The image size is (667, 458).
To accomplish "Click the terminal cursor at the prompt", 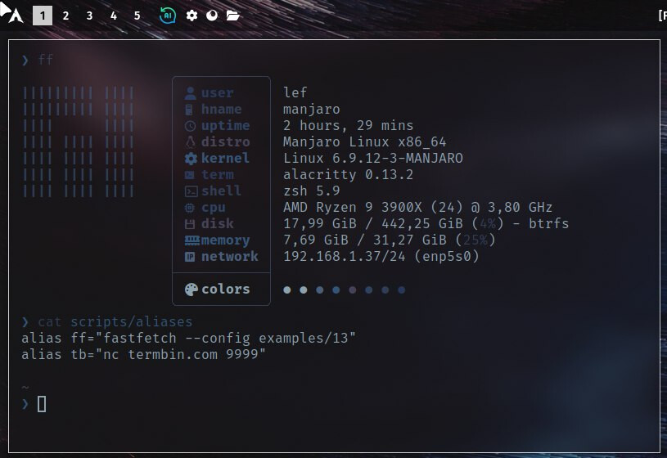I will point(42,404).
